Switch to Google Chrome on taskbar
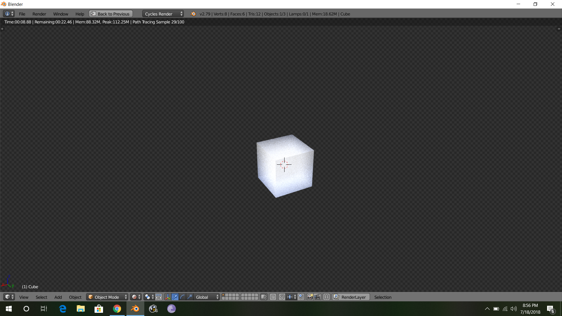 click(117, 309)
